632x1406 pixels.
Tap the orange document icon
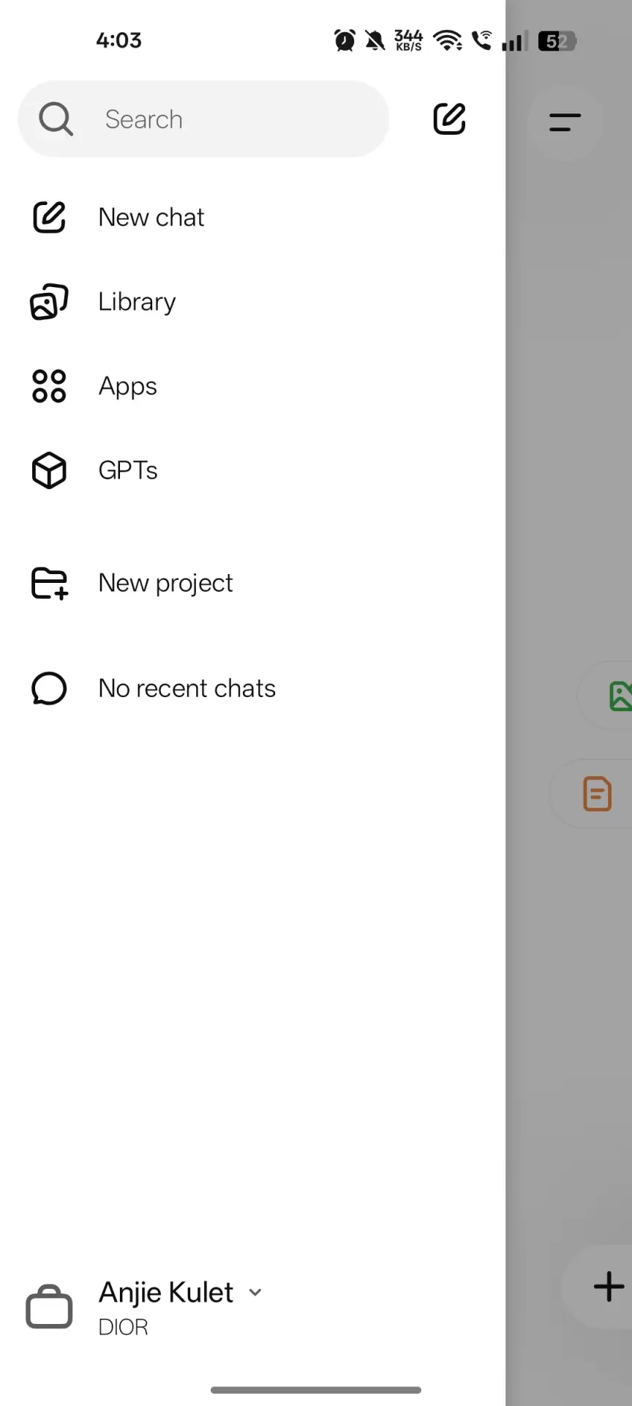(x=597, y=794)
